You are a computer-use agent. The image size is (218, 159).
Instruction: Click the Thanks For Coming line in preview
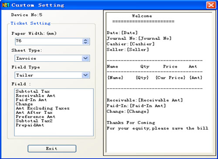[x=131, y=122]
